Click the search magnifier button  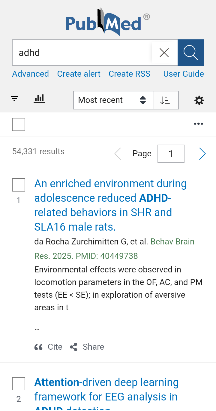[x=191, y=53]
